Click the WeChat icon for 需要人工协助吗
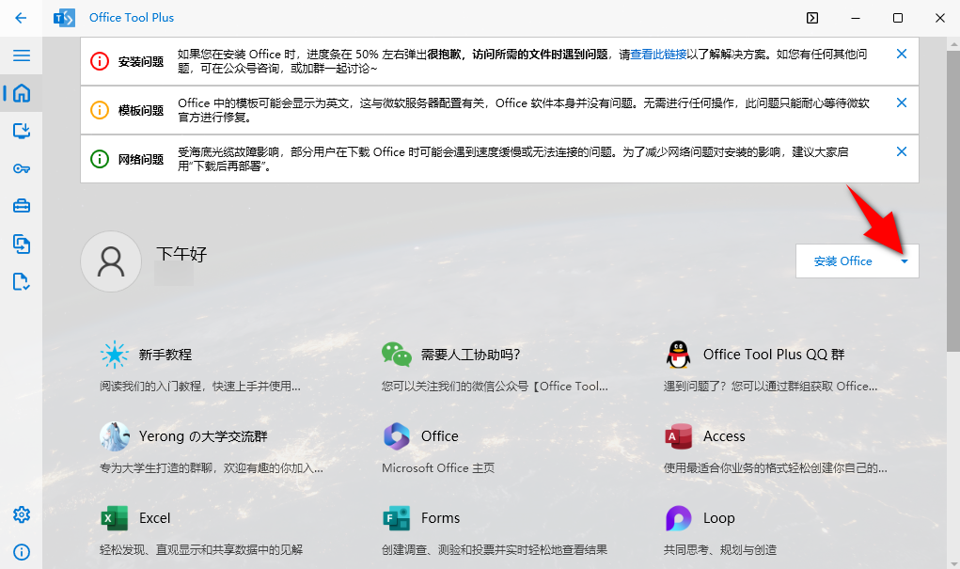This screenshot has height=569, width=960. click(x=396, y=355)
